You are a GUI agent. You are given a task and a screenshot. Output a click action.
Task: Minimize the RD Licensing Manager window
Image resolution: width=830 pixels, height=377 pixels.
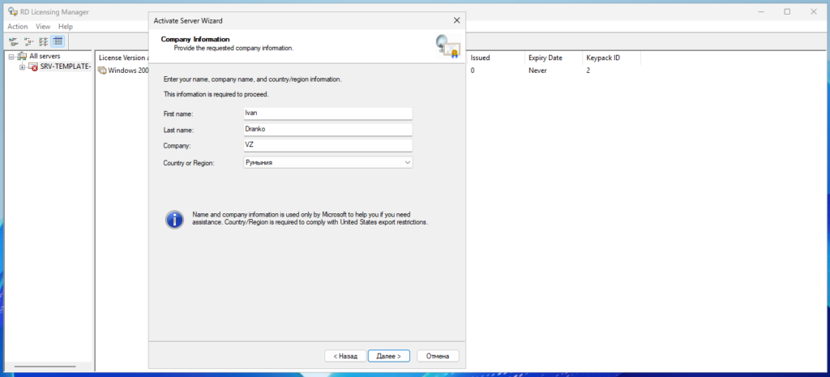760,11
